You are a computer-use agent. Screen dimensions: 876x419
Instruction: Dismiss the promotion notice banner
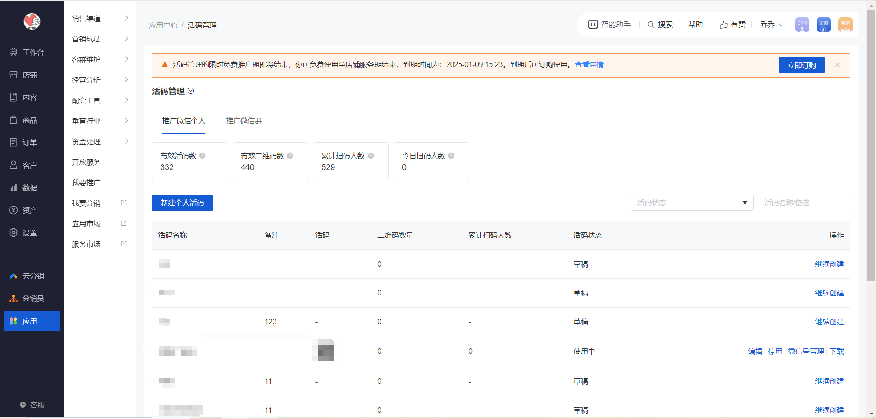click(837, 65)
